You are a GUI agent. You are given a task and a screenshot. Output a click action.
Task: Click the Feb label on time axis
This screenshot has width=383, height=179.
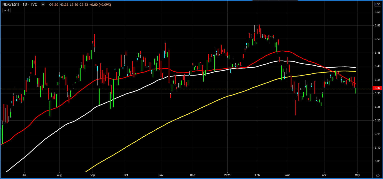(258, 175)
